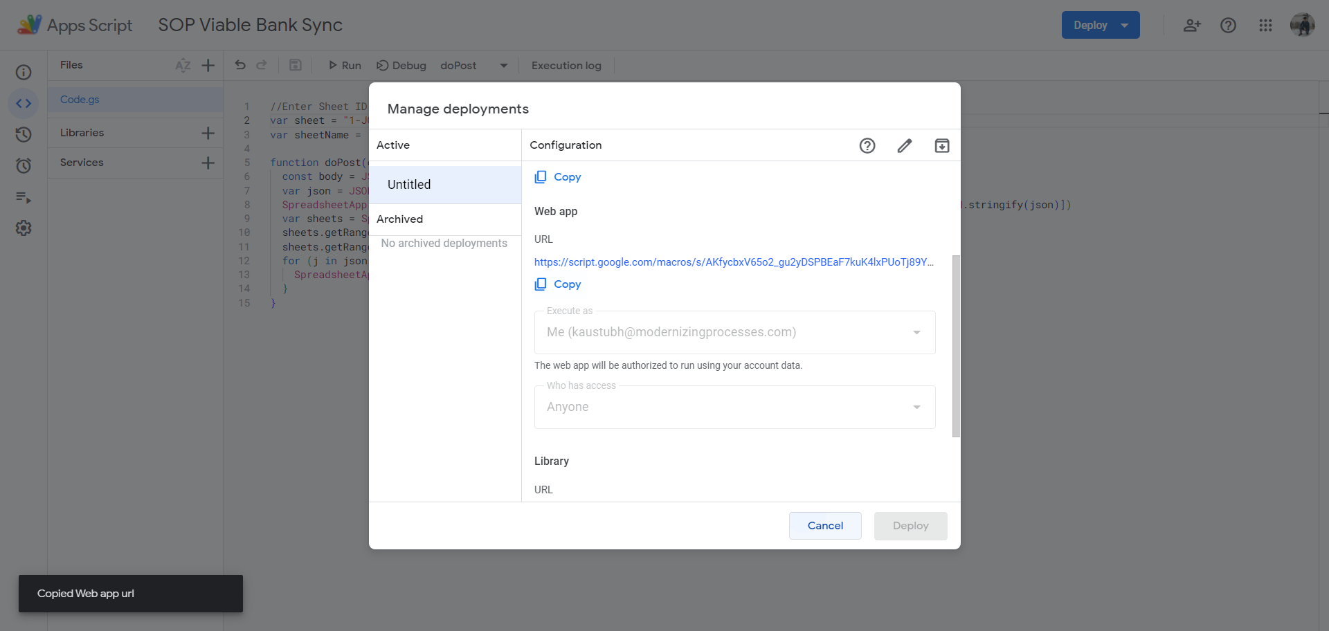Open deployment help icon in Configuration header
Image resolution: width=1329 pixels, height=631 pixels.
867,145
